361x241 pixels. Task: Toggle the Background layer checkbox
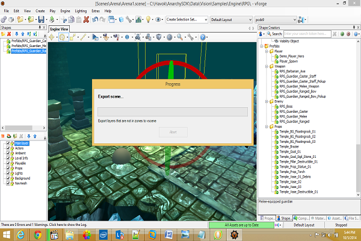pos(8,178)
